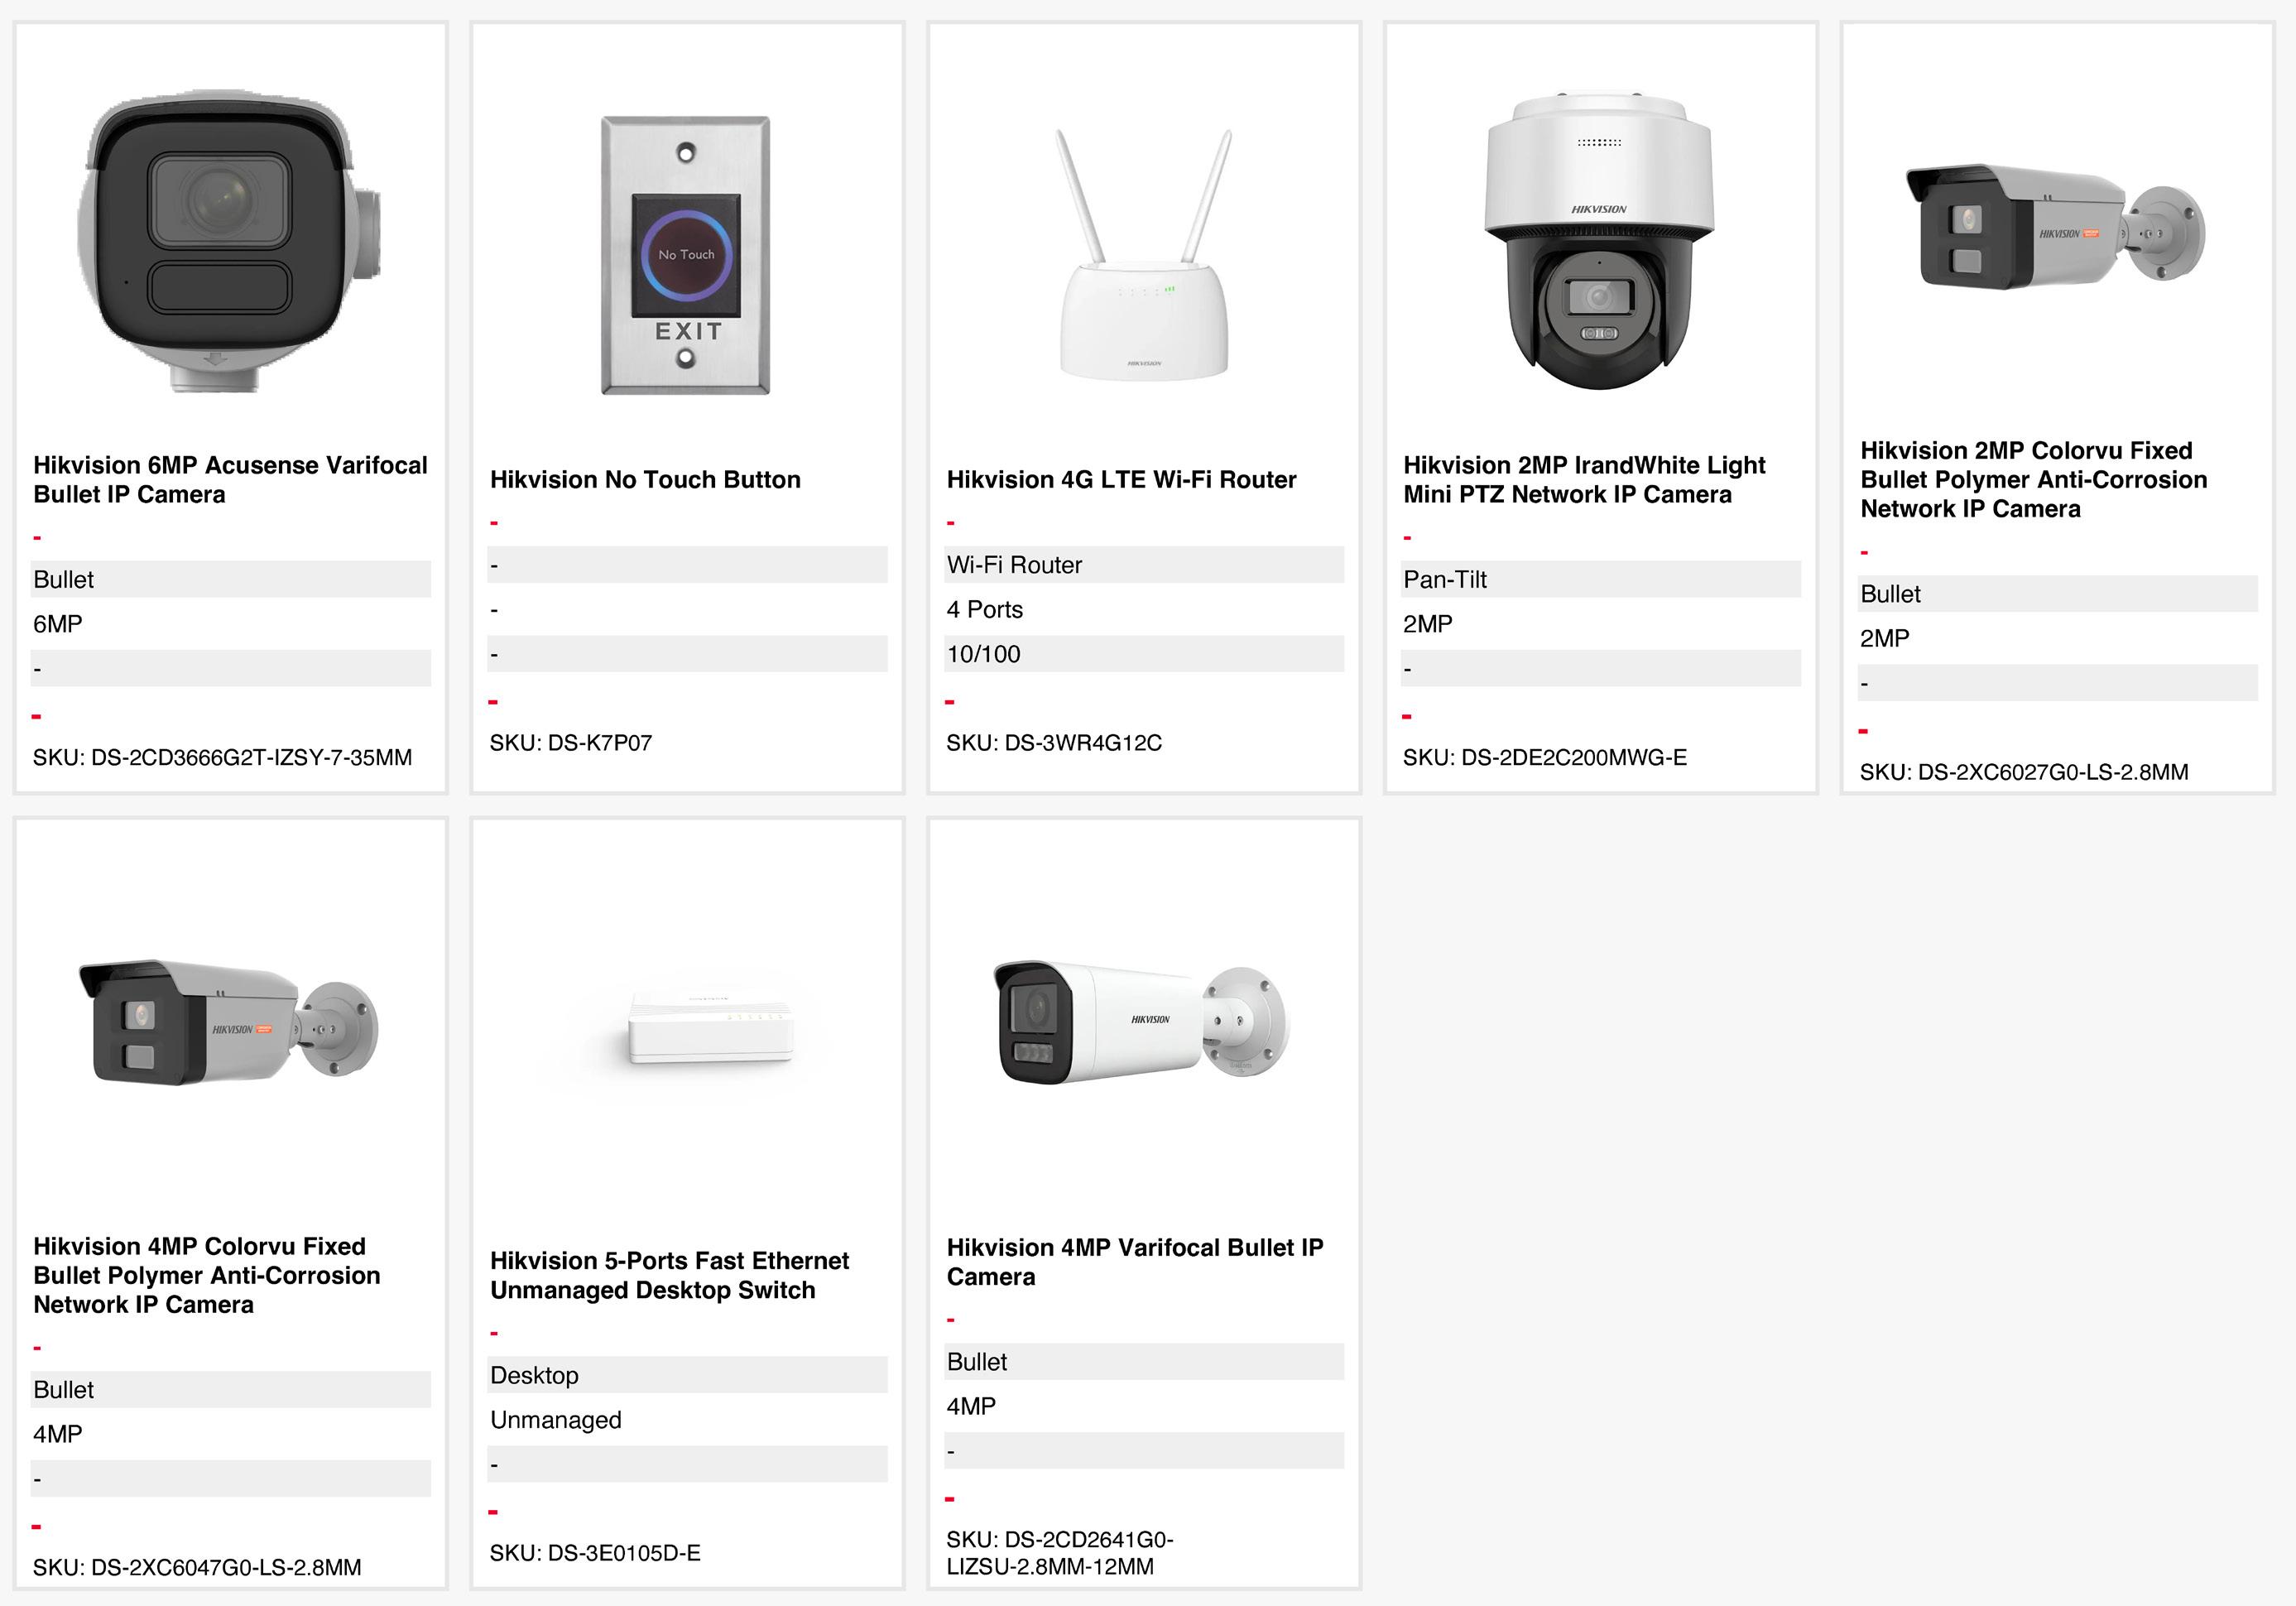Click the No Touch exit button image
The width and height of the screenshot is (2296, 1606).
click(x=686, y=255)
